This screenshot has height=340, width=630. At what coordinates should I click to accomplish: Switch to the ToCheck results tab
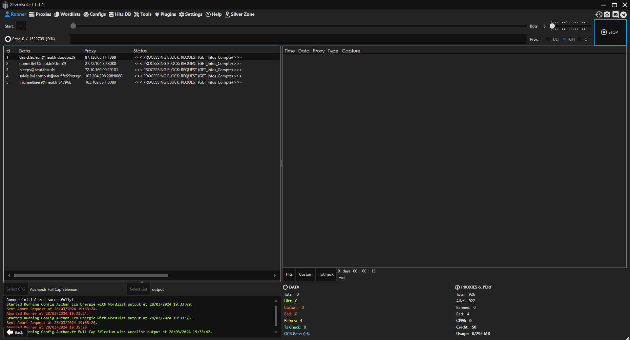pos(326,274)
